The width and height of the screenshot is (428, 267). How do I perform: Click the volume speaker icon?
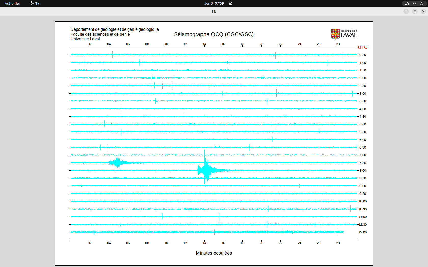point(414,3)
